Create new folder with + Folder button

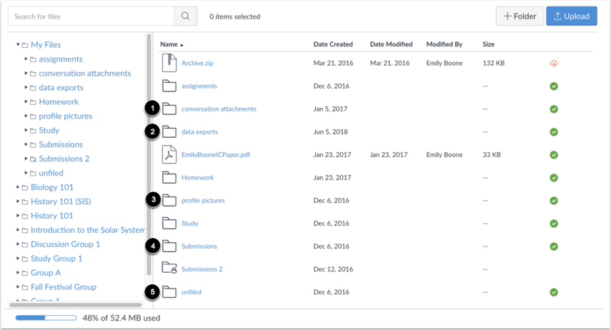click(520, 16)
